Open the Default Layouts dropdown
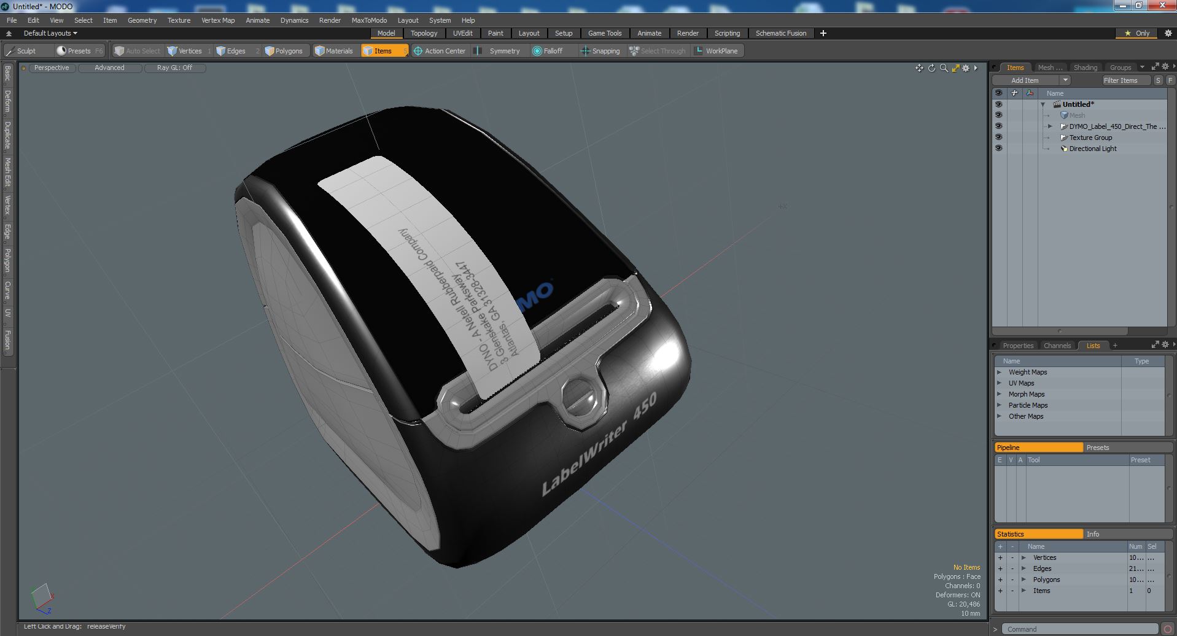This screenshot has width=1177, height=636. (x=50, y=33)
